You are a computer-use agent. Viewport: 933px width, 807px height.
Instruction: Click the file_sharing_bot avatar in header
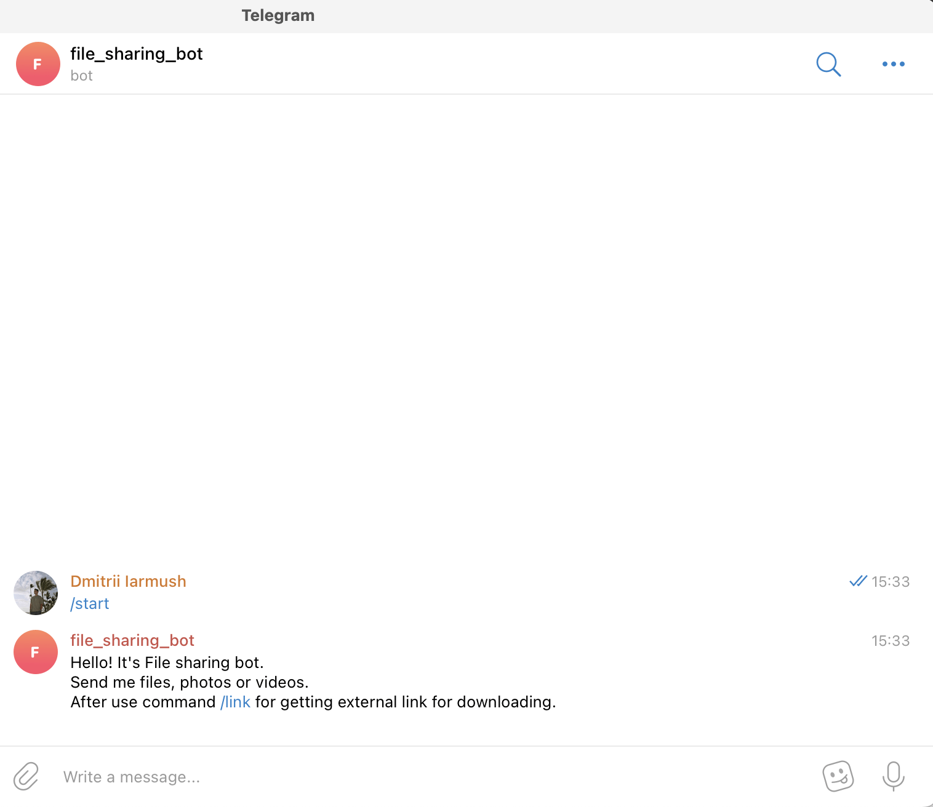(x=38, y=63)
